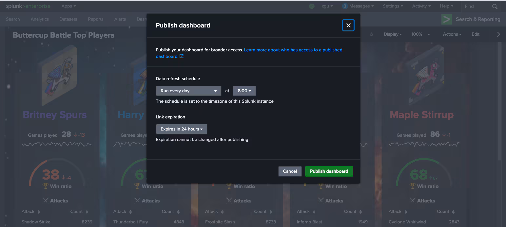Star the dashboard as favorite
Image resolution: width=506 pixels, height=227 pixels.
click(x=371, y=34)
